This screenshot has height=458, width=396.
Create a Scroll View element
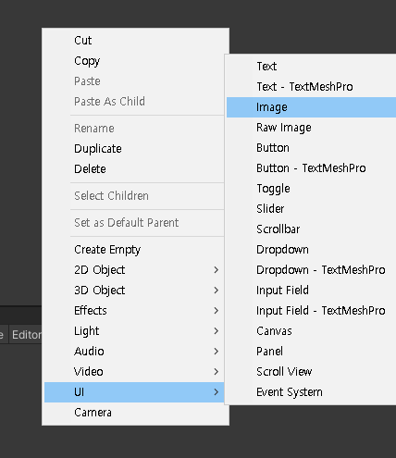311,372
